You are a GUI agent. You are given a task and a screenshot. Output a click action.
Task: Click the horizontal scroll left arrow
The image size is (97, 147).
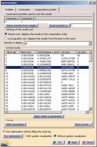(x=6, y=112)
